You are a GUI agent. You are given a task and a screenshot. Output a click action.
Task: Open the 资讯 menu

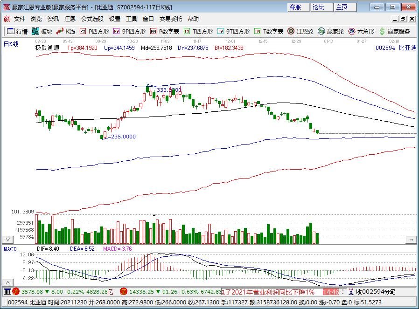point(53,19)
